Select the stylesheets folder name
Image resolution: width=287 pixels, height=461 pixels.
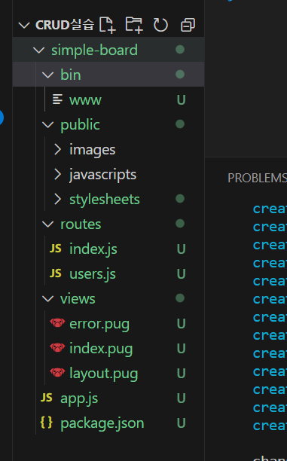click(105, 200)
